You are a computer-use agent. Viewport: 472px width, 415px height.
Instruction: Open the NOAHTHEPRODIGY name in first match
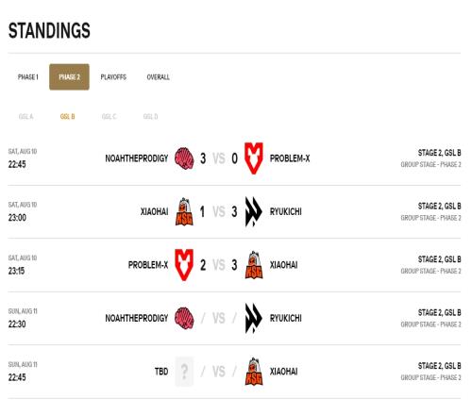[137, 158]
